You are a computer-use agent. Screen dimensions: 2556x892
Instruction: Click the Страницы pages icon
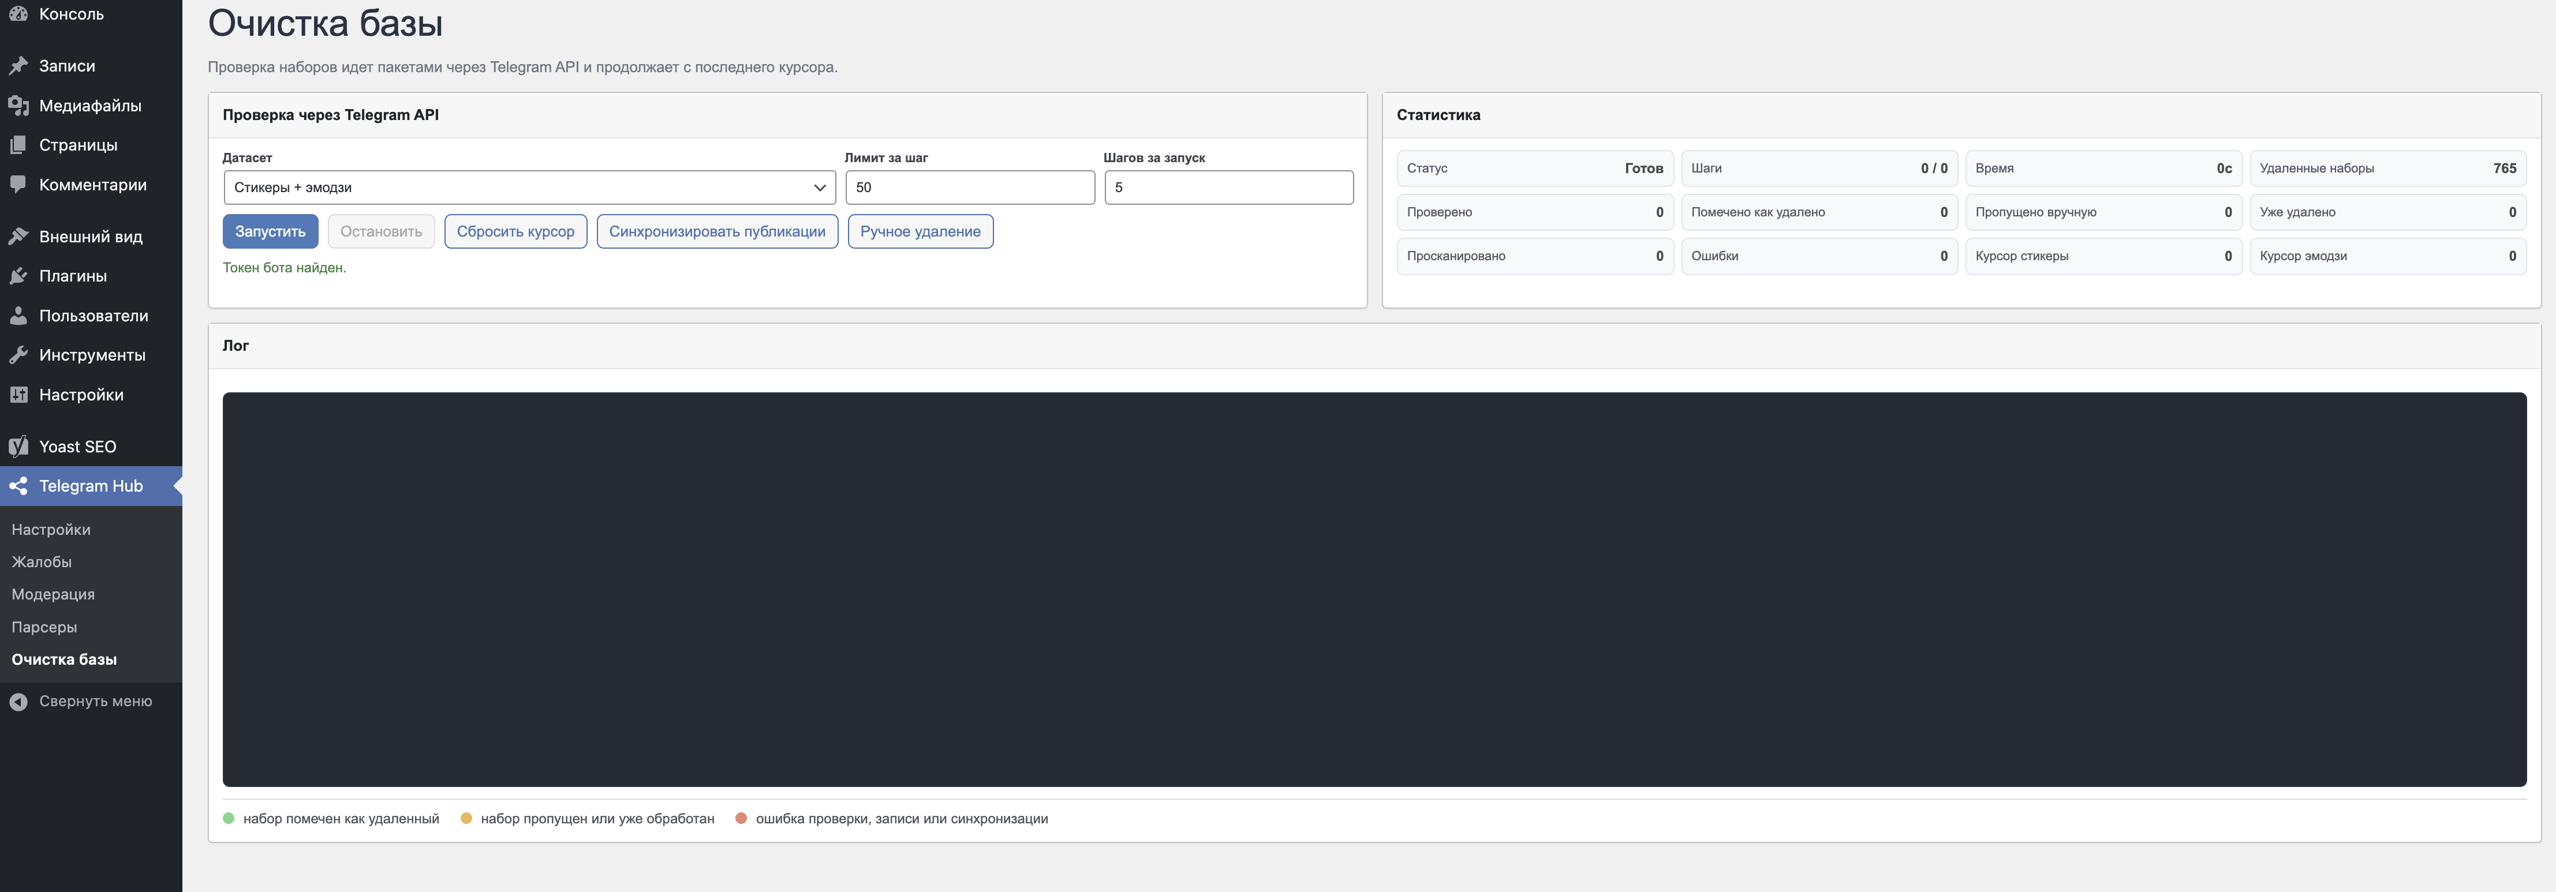pos(18,145)
